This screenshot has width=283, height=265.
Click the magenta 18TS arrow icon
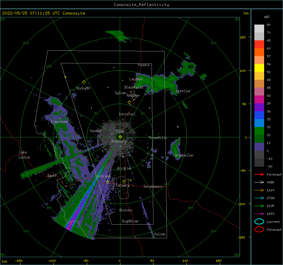(x=259, y=214)
